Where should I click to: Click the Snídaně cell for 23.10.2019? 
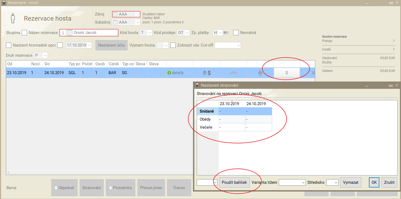[x=232, y=111]
